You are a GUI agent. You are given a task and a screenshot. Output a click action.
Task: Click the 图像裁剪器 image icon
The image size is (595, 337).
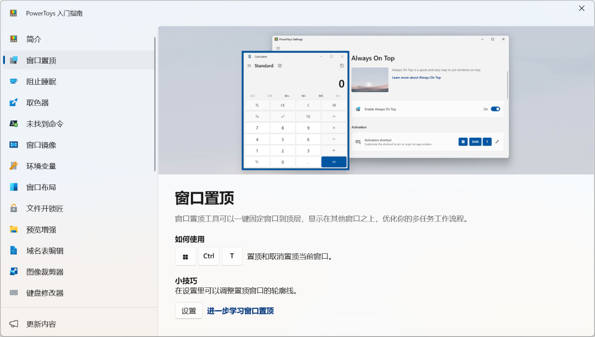click(14, 272)
